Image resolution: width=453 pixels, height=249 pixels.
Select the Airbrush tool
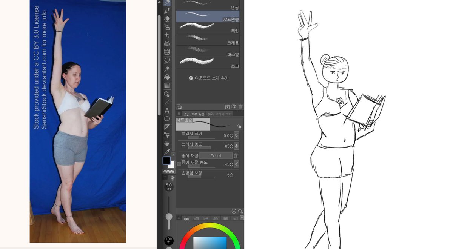point(167,27)
